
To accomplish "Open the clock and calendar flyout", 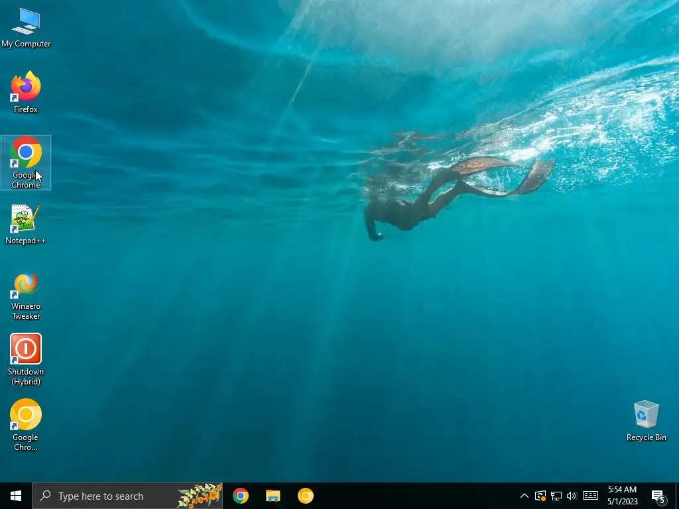I will (622, 496).
